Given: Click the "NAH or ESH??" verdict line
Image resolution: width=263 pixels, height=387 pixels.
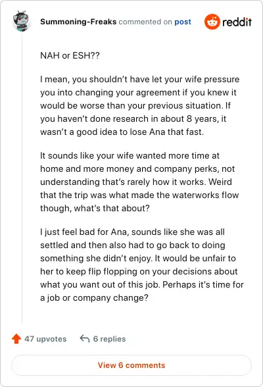Looking at the screenshot, I should [70, 55].
